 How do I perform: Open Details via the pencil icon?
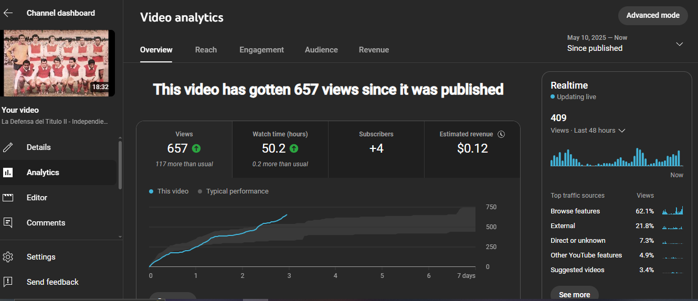click(x=8, y=147)
